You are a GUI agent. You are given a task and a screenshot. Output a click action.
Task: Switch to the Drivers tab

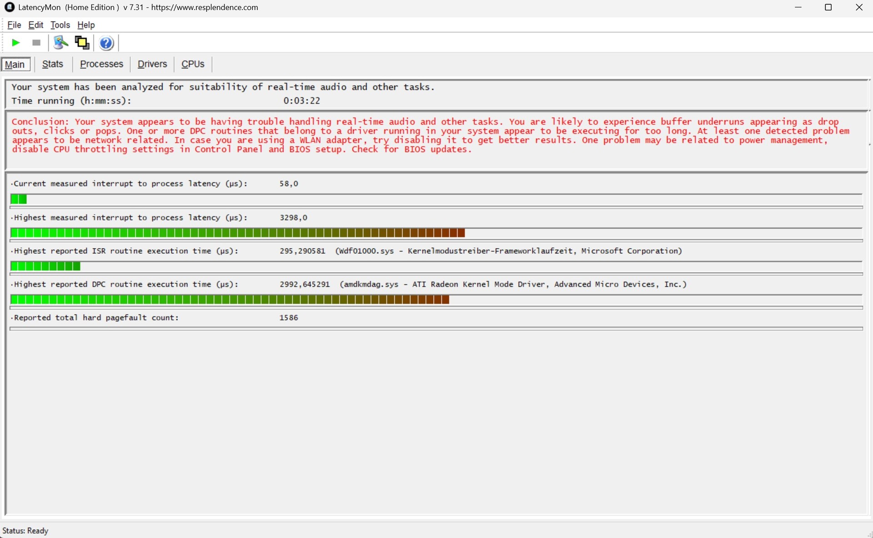tap(152, 64)
